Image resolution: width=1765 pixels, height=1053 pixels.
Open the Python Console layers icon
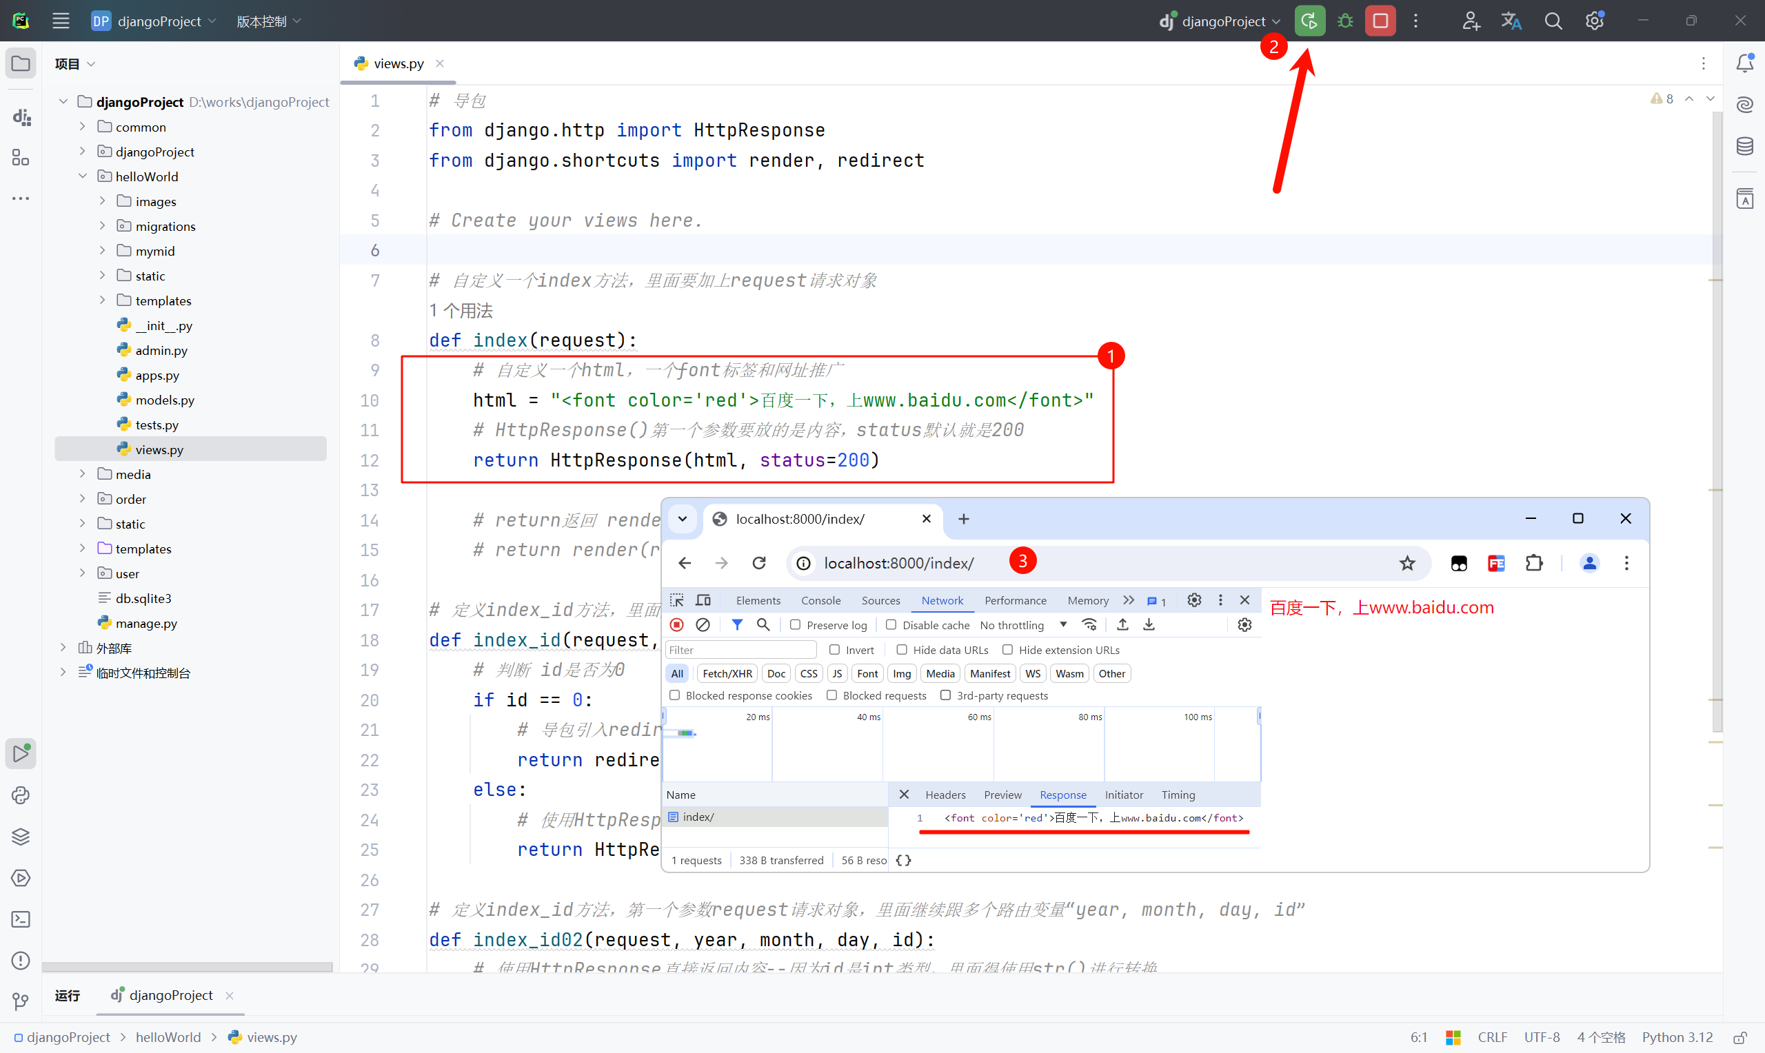[21, 837]
